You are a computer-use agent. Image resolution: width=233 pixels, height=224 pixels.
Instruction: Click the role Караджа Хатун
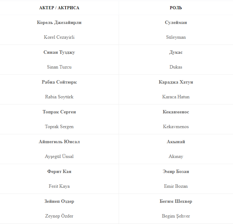(176, 82)
